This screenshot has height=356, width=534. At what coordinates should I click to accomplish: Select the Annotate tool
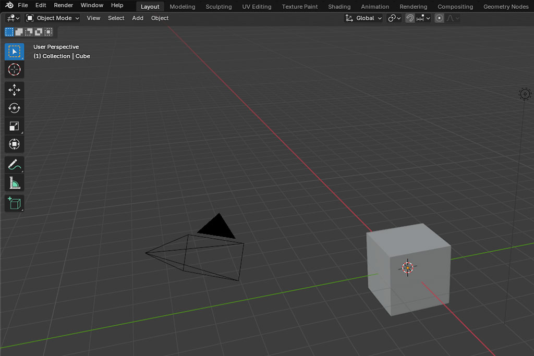pyautogui.click(x=14, y=165)
